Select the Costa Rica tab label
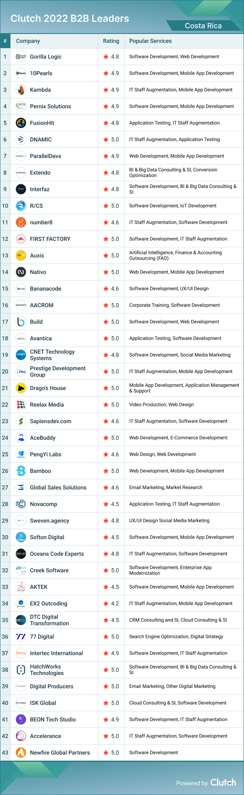 pyautogui.click(x=203, y=26)
